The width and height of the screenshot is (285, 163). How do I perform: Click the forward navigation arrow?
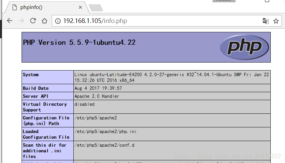(x=21, y=21)
